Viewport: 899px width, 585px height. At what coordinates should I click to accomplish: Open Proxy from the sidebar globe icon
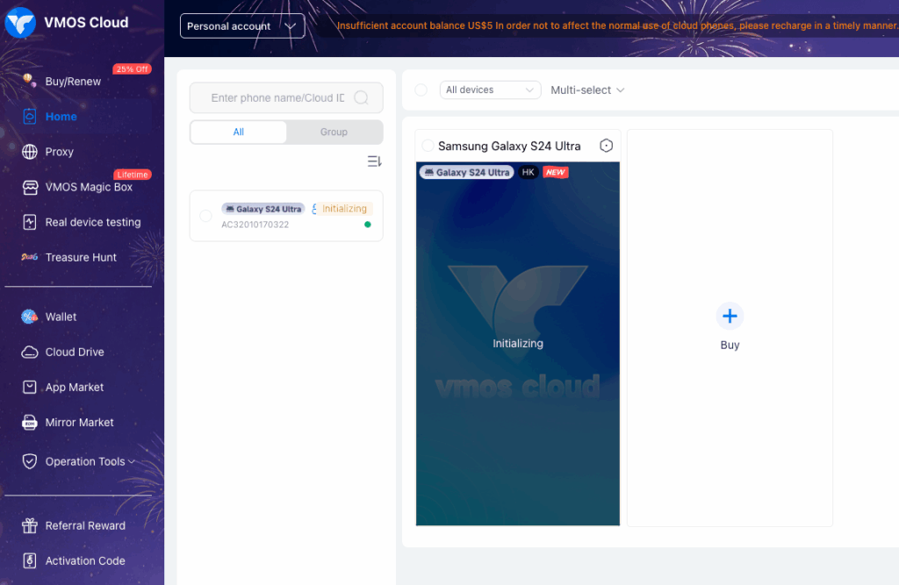tap(27, 151)
